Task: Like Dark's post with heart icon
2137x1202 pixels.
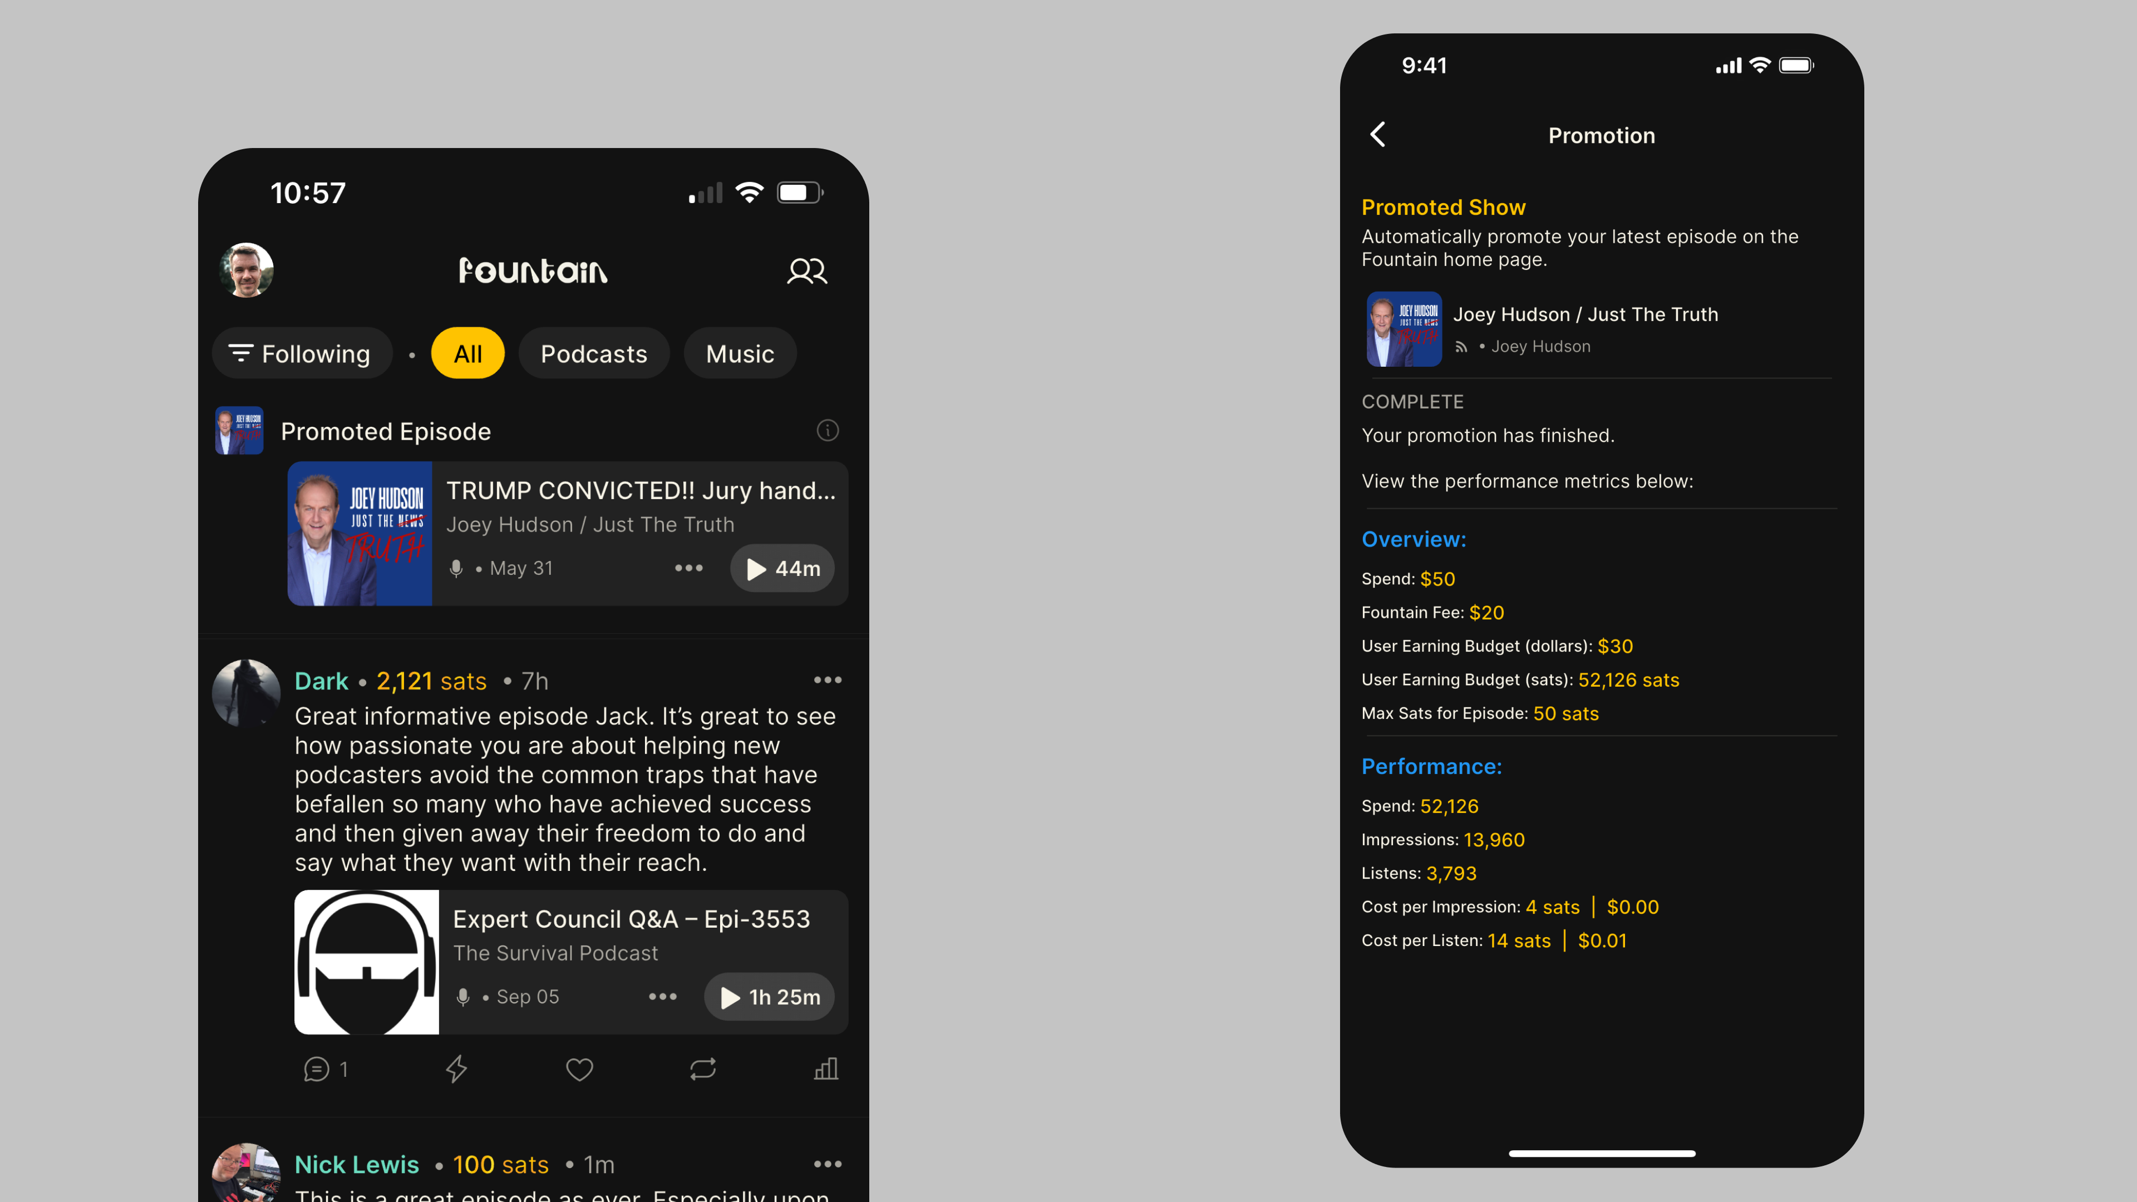Action: pyautogui.click(x=579, y=1069)
